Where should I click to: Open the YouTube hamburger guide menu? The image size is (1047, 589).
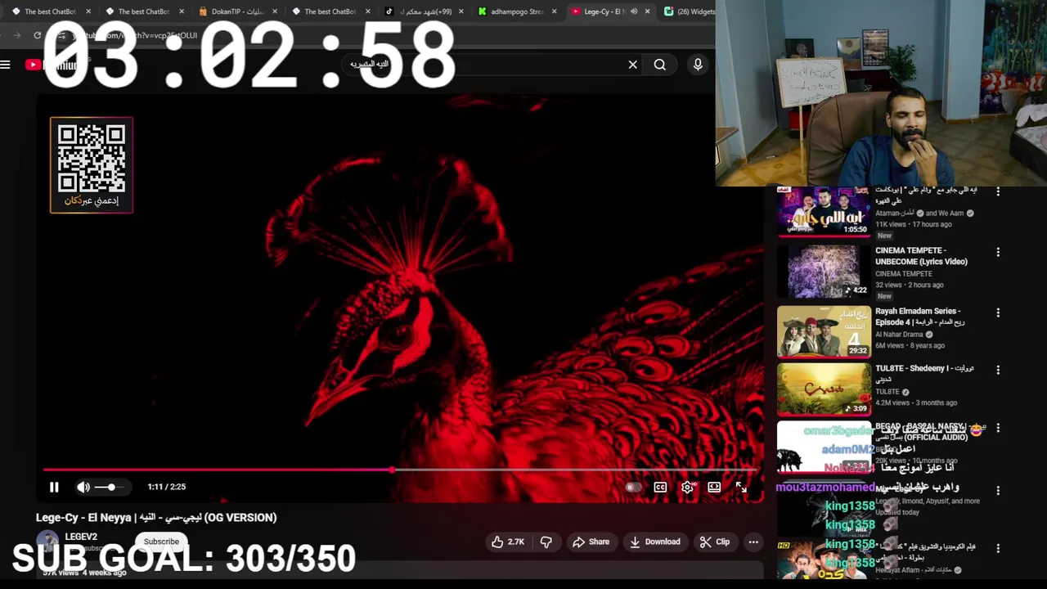pyautogui.click(x=6, y=65)
